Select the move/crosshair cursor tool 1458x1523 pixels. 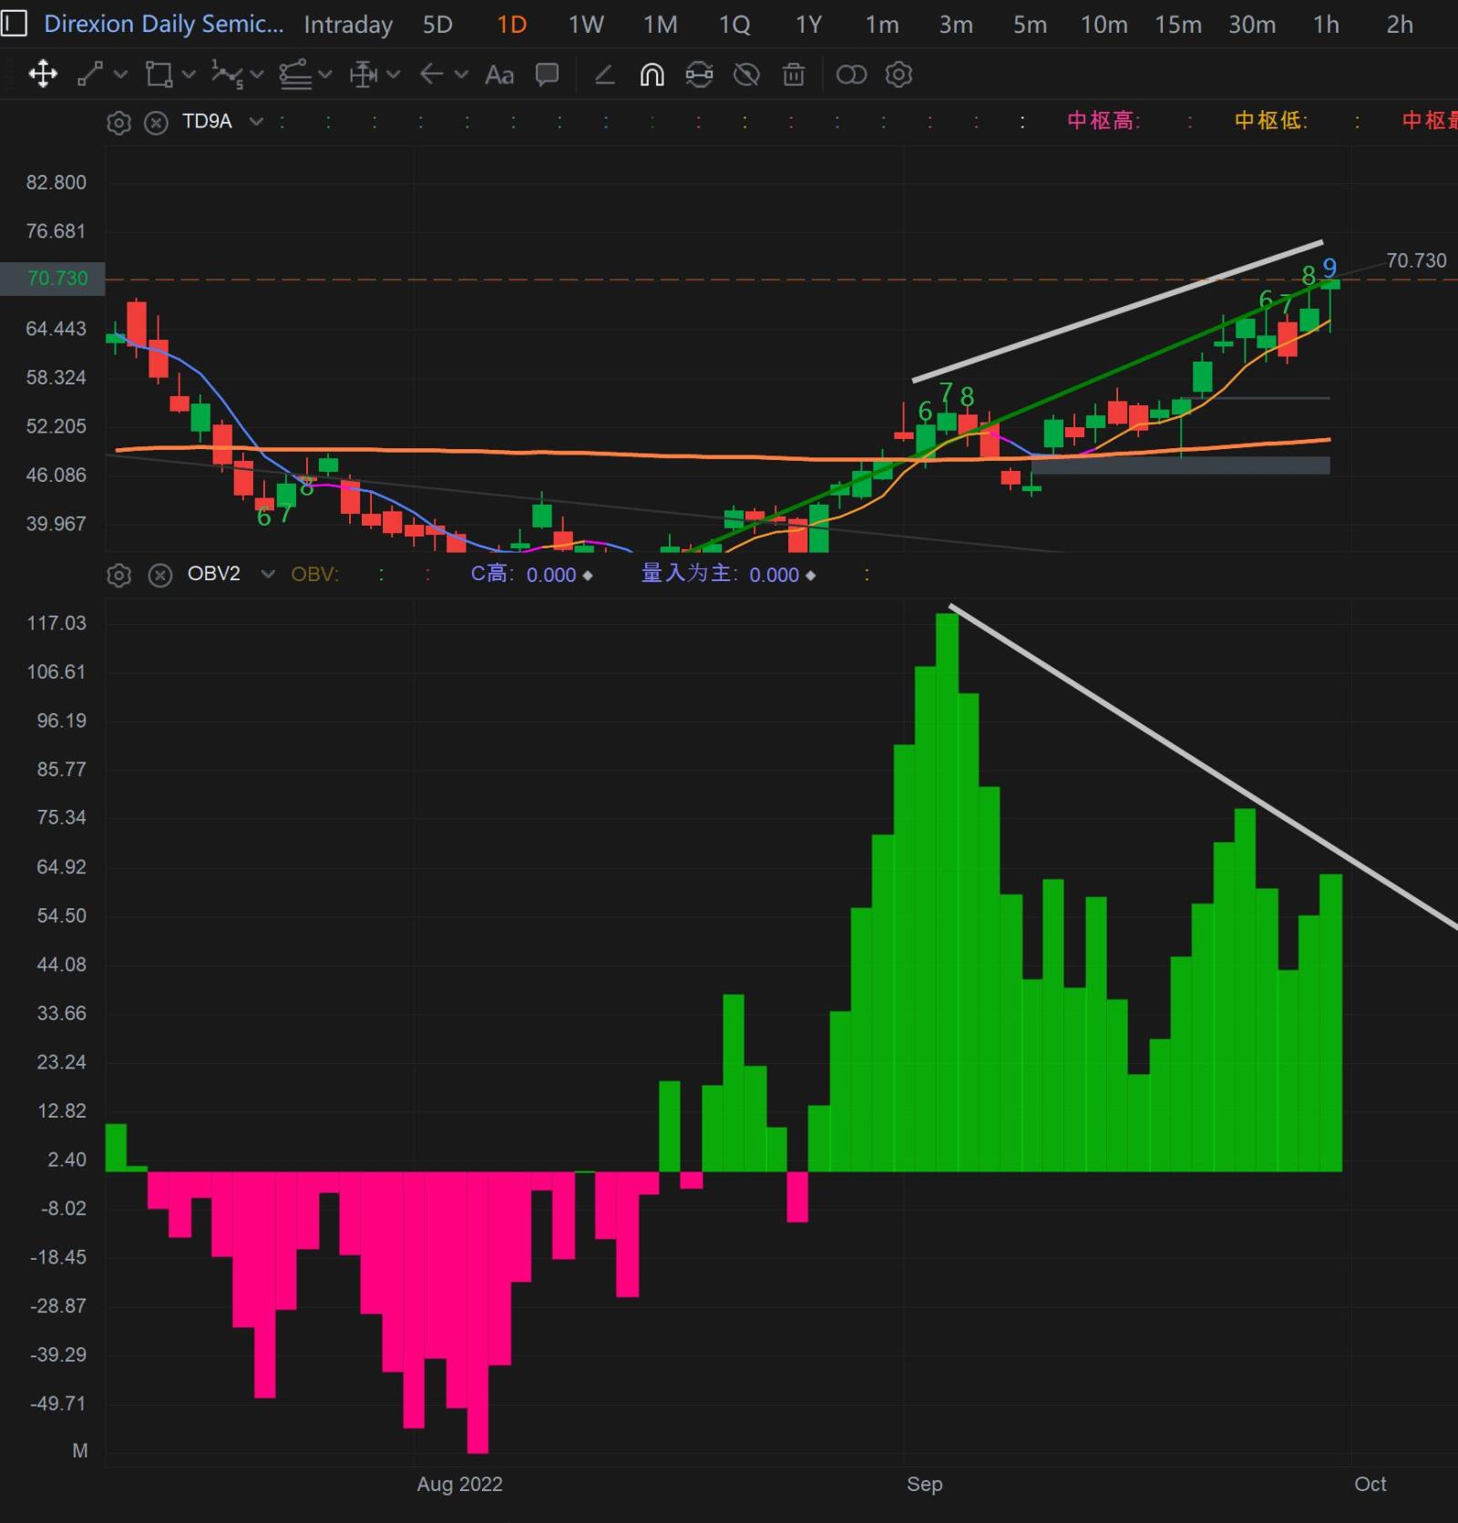(x=43, y=74)
